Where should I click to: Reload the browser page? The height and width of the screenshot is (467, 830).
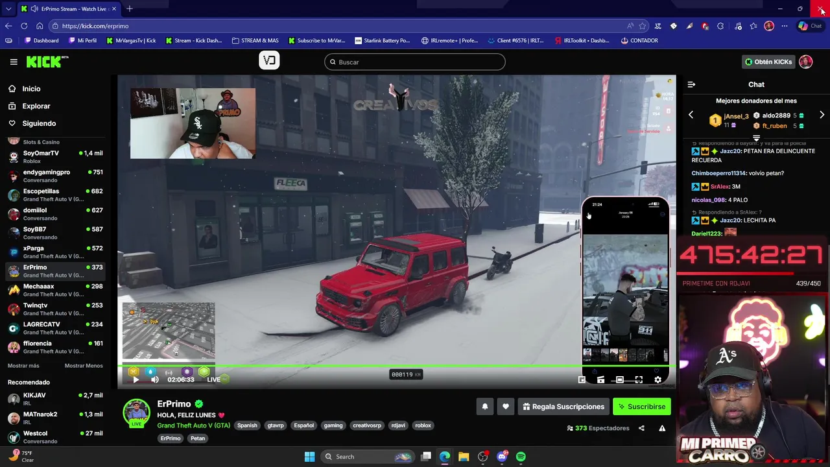[x=24, y=26]
